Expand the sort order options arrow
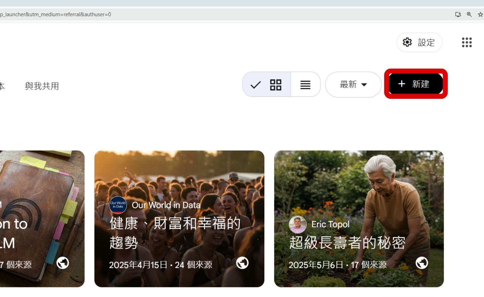The height and width of the screenshot is (297, 484). (365, 84)
